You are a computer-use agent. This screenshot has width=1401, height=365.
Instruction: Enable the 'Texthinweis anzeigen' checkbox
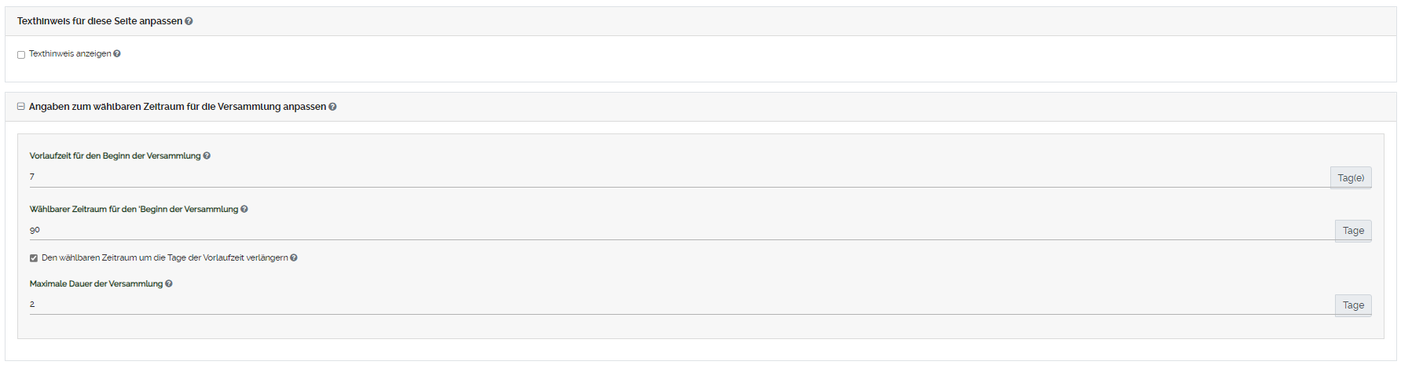point(21,55)
